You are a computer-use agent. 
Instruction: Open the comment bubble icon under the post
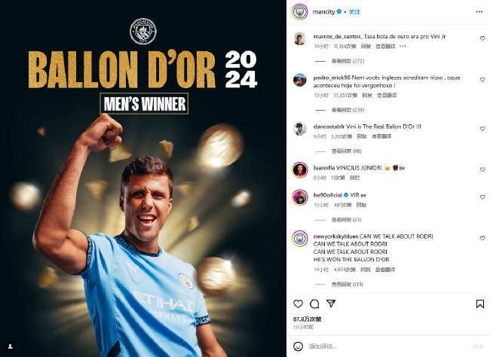click(314, 304)
